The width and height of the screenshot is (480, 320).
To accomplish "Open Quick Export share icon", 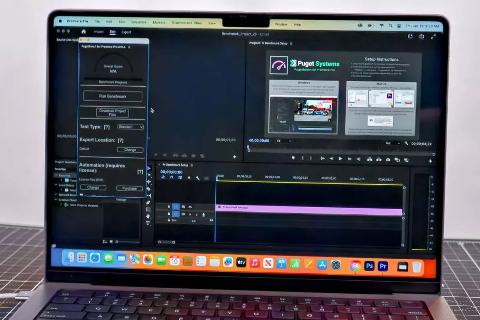I will 422,37.
